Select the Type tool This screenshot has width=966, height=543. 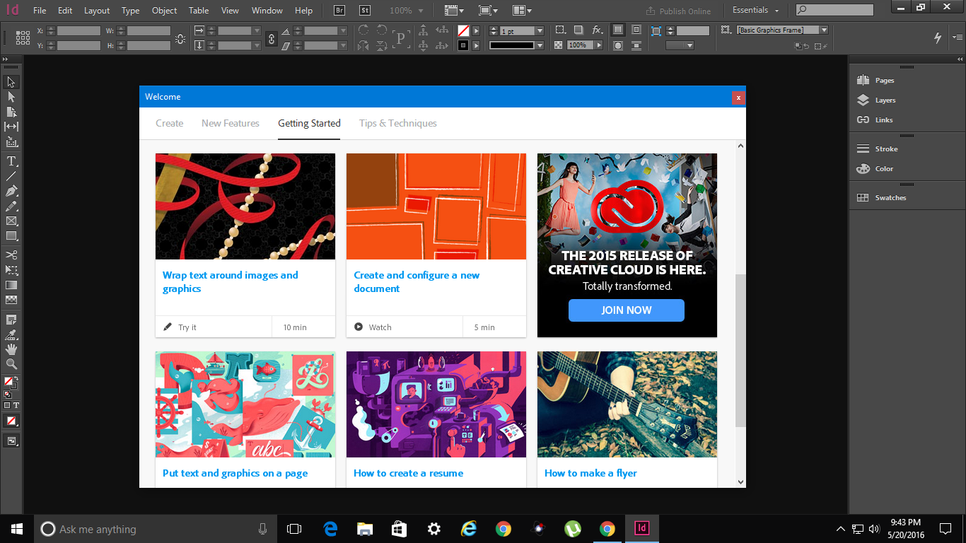click(10, 161)
